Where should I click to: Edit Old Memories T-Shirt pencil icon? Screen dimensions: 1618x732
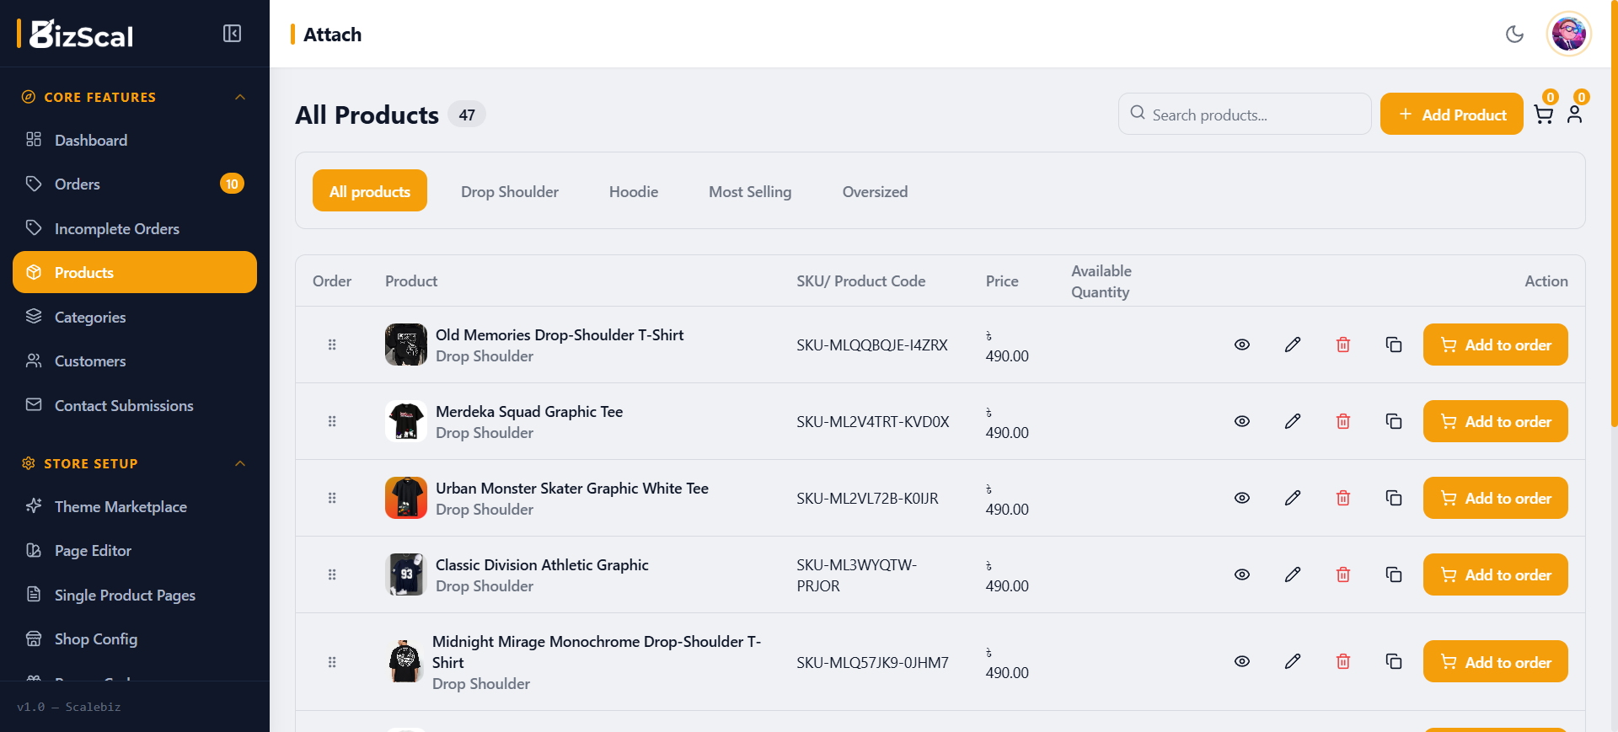[x=1293, y=345]
